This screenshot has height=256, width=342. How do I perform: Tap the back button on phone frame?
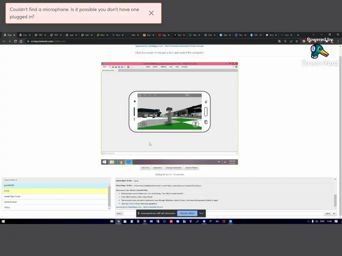tap(206, 102)
